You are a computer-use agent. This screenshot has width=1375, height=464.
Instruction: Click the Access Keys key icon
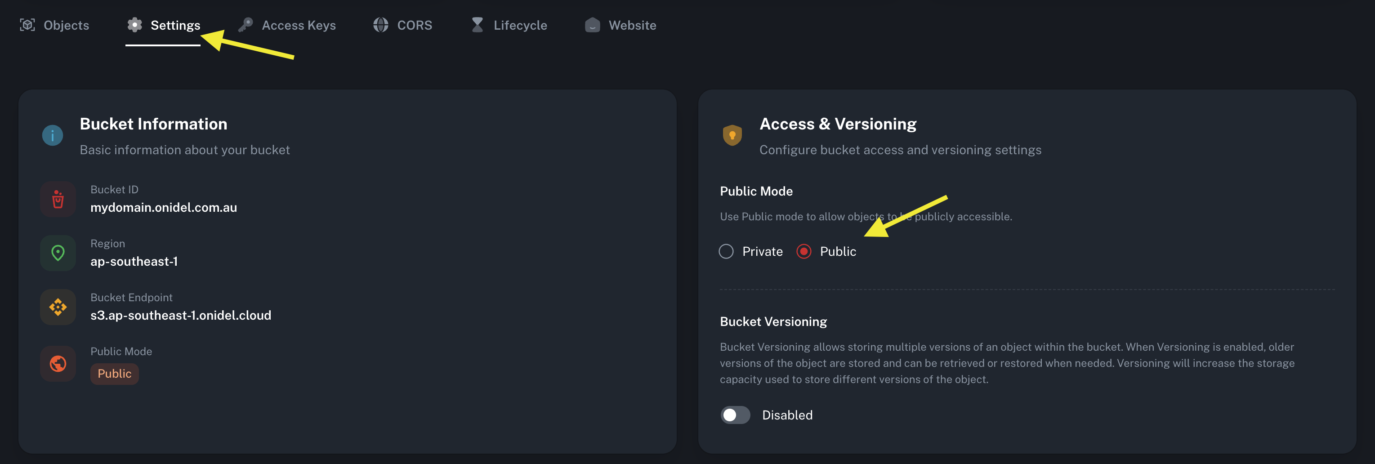[x=246, y=25]
